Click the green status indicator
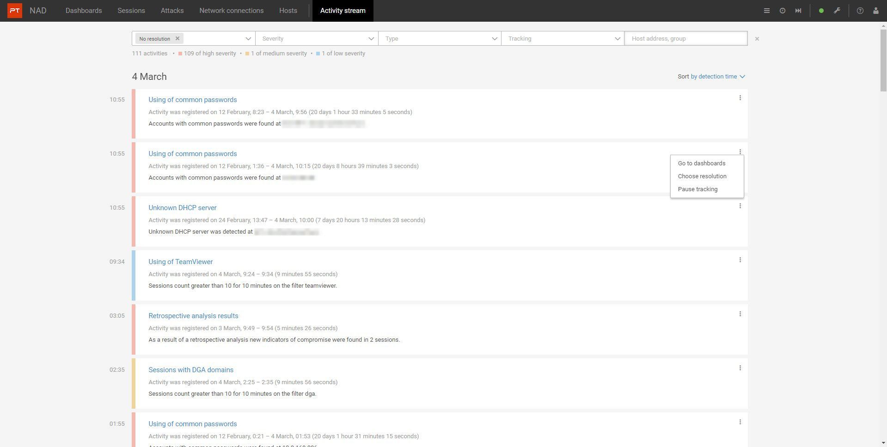Viewport: 887px width, 447px height. 821,11
